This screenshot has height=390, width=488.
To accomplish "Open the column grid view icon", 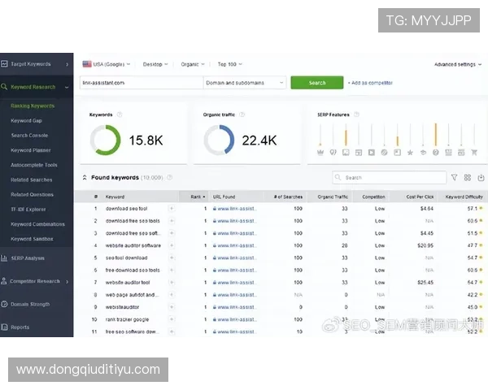I will pyautogui.click(x=467, y=177).
